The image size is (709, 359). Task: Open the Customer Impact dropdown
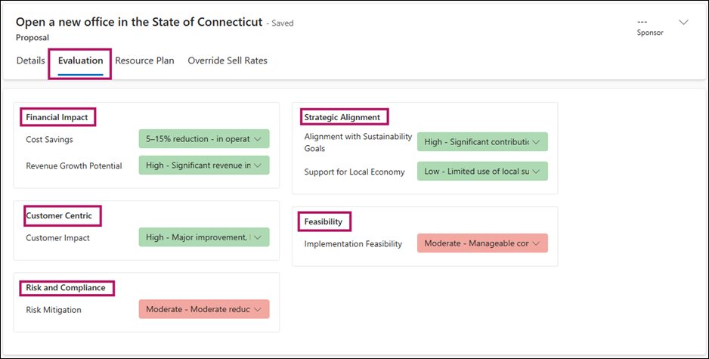click(x=204, y=237)
